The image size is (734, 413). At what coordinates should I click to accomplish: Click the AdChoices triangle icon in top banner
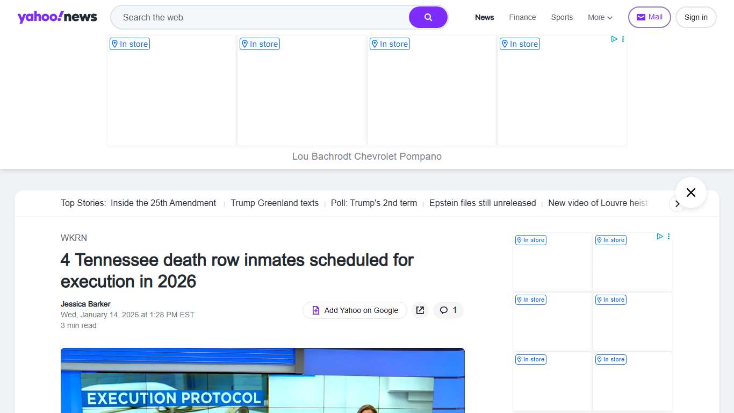[x=614, y=39]
